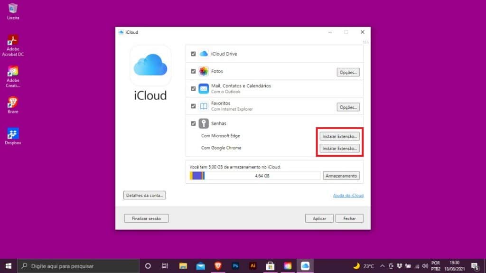Open Illustrator from the taskbar
Viewport: 486px width, 273px height.
pos(252,266)
